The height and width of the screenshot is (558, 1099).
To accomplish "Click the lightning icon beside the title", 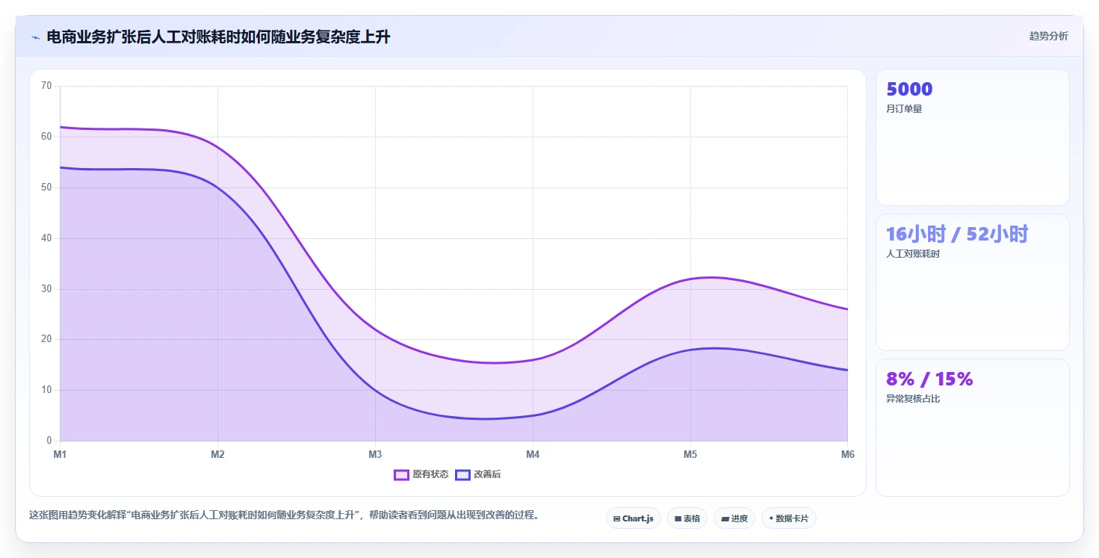I will [x=35, y=37].
